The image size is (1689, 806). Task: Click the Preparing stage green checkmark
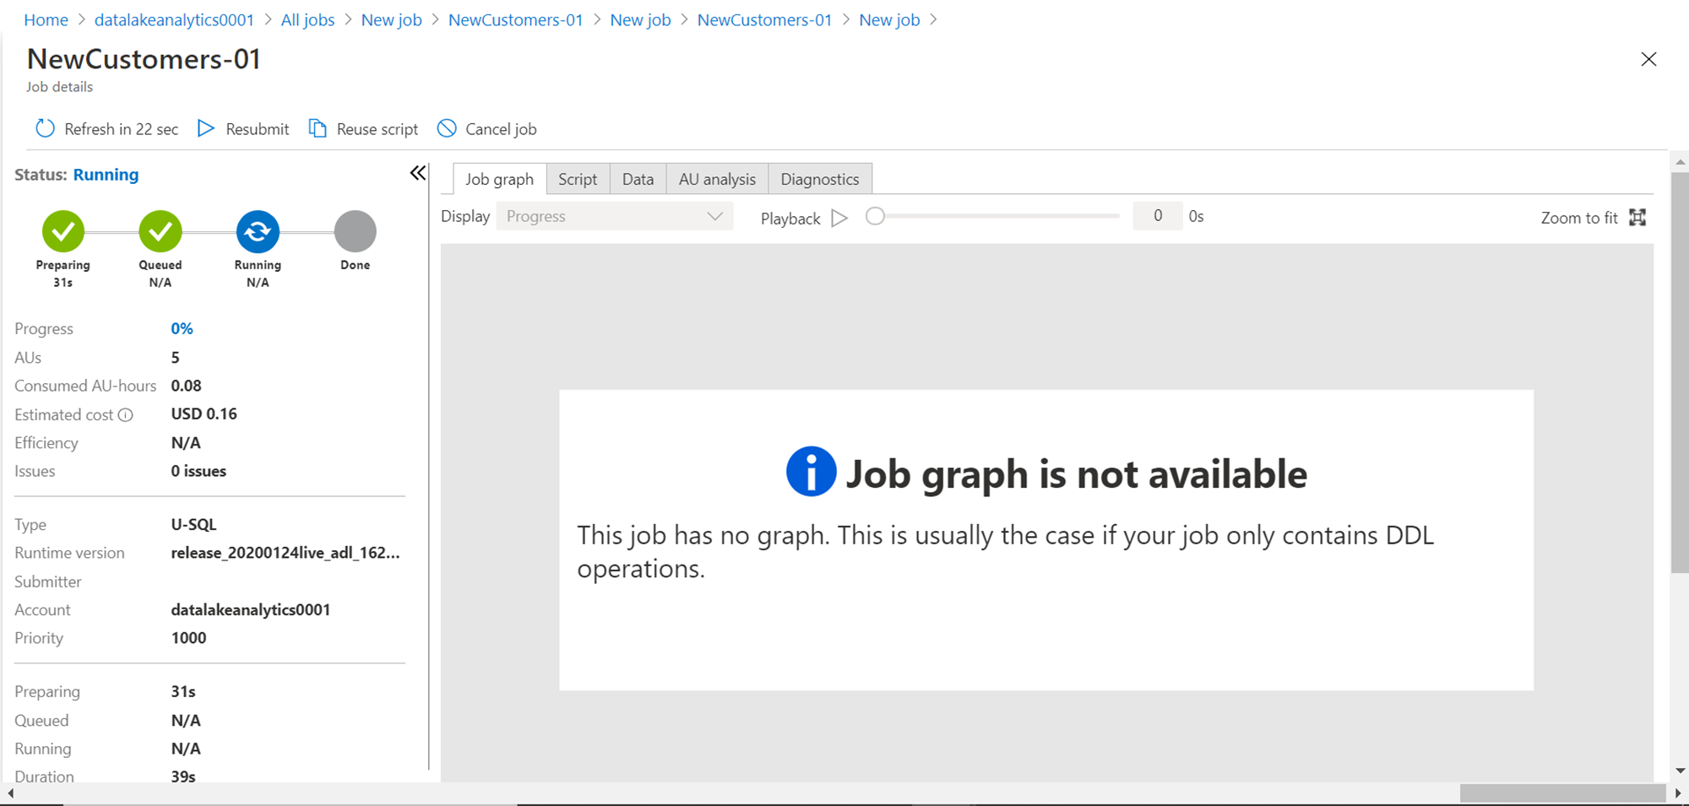tap(63, 231)
